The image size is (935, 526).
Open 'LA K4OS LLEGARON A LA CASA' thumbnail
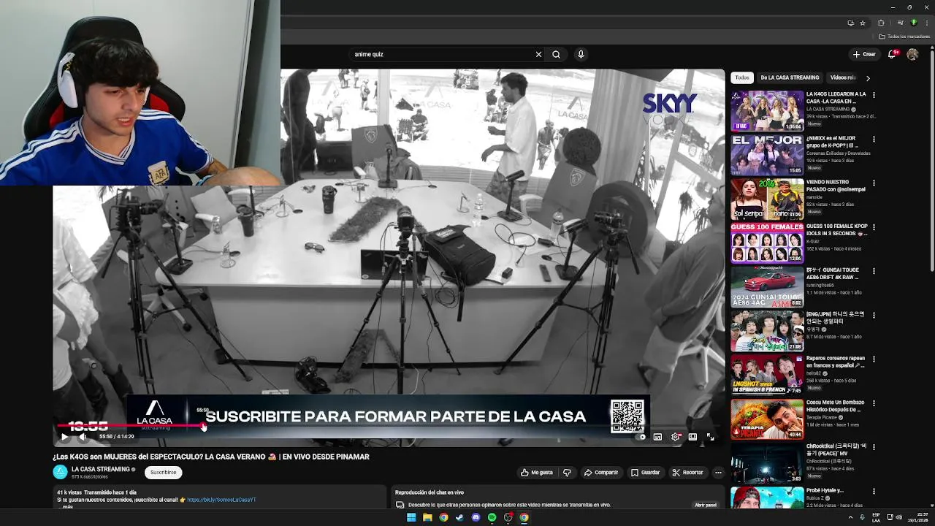click(x=767, y=110)
